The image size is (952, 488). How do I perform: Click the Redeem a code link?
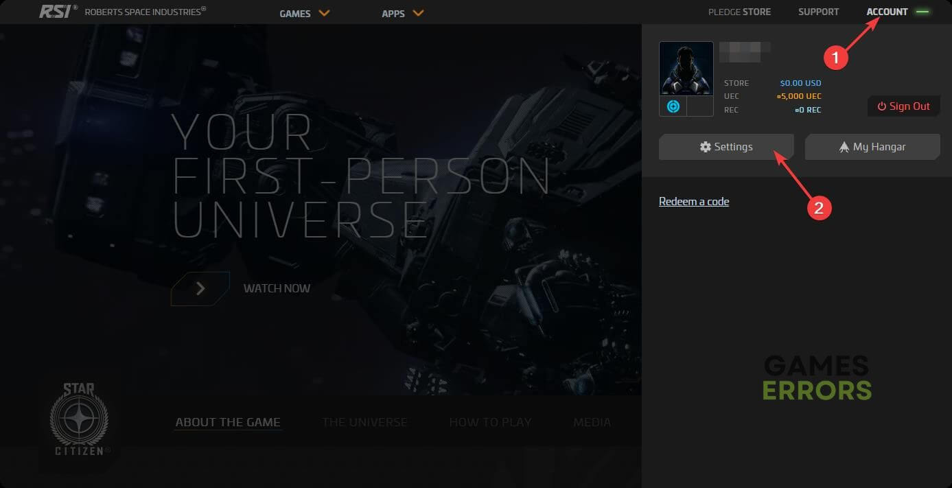coord(694,201)
